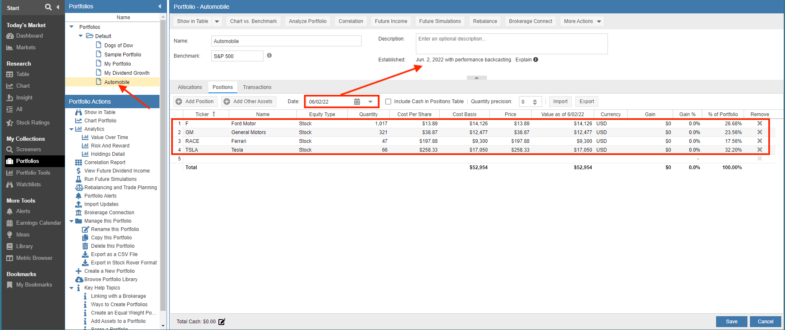Open Watchlists in left sidebar
785x330 pixels.
(24, 185)
